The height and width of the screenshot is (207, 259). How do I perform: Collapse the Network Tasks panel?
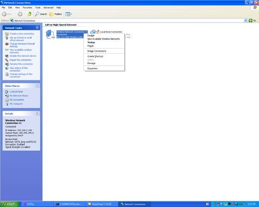(37, 28)
